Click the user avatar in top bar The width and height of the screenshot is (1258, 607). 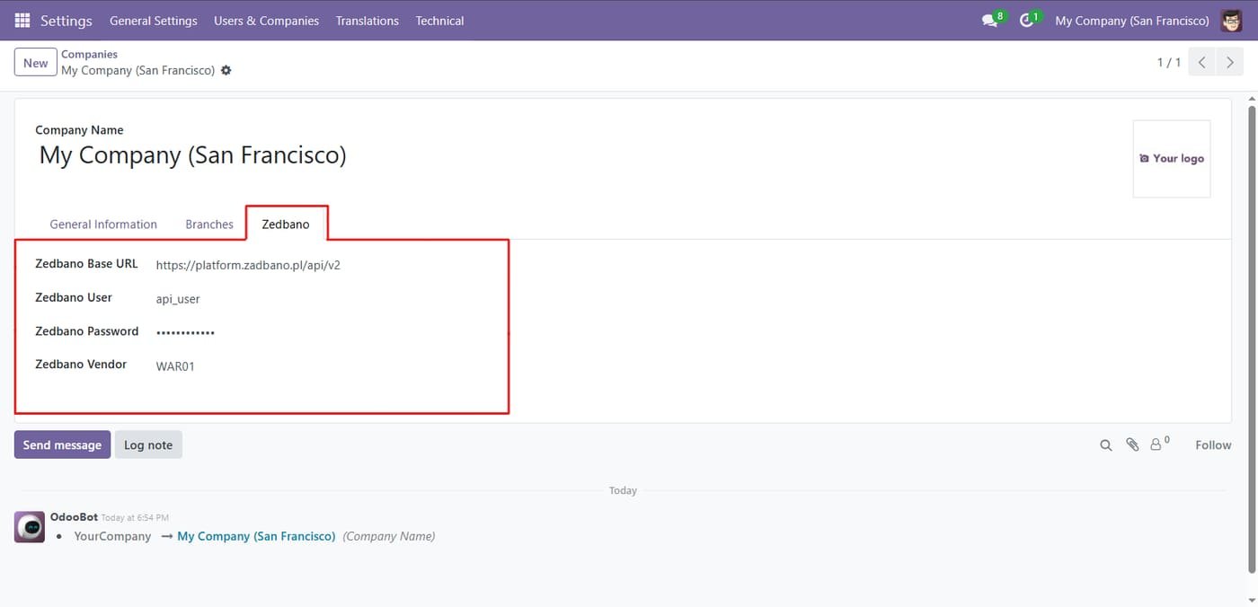[1232, 20]
